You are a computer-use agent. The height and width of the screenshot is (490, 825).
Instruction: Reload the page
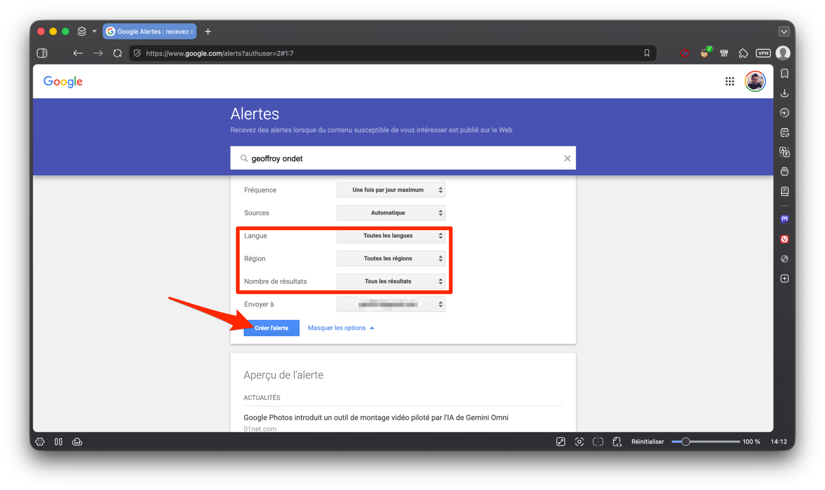click(x=117, y=53)
